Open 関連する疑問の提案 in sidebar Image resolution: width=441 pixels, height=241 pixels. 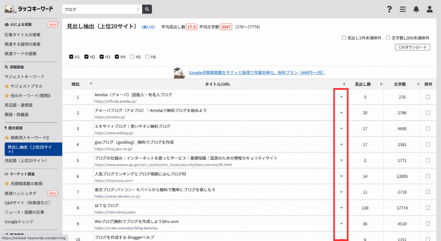[22, 44]
